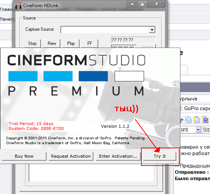This screenshot has width=210, height=194.
Task: Click the Source group label
Action: pyautogui.click(x=29, y=18)
